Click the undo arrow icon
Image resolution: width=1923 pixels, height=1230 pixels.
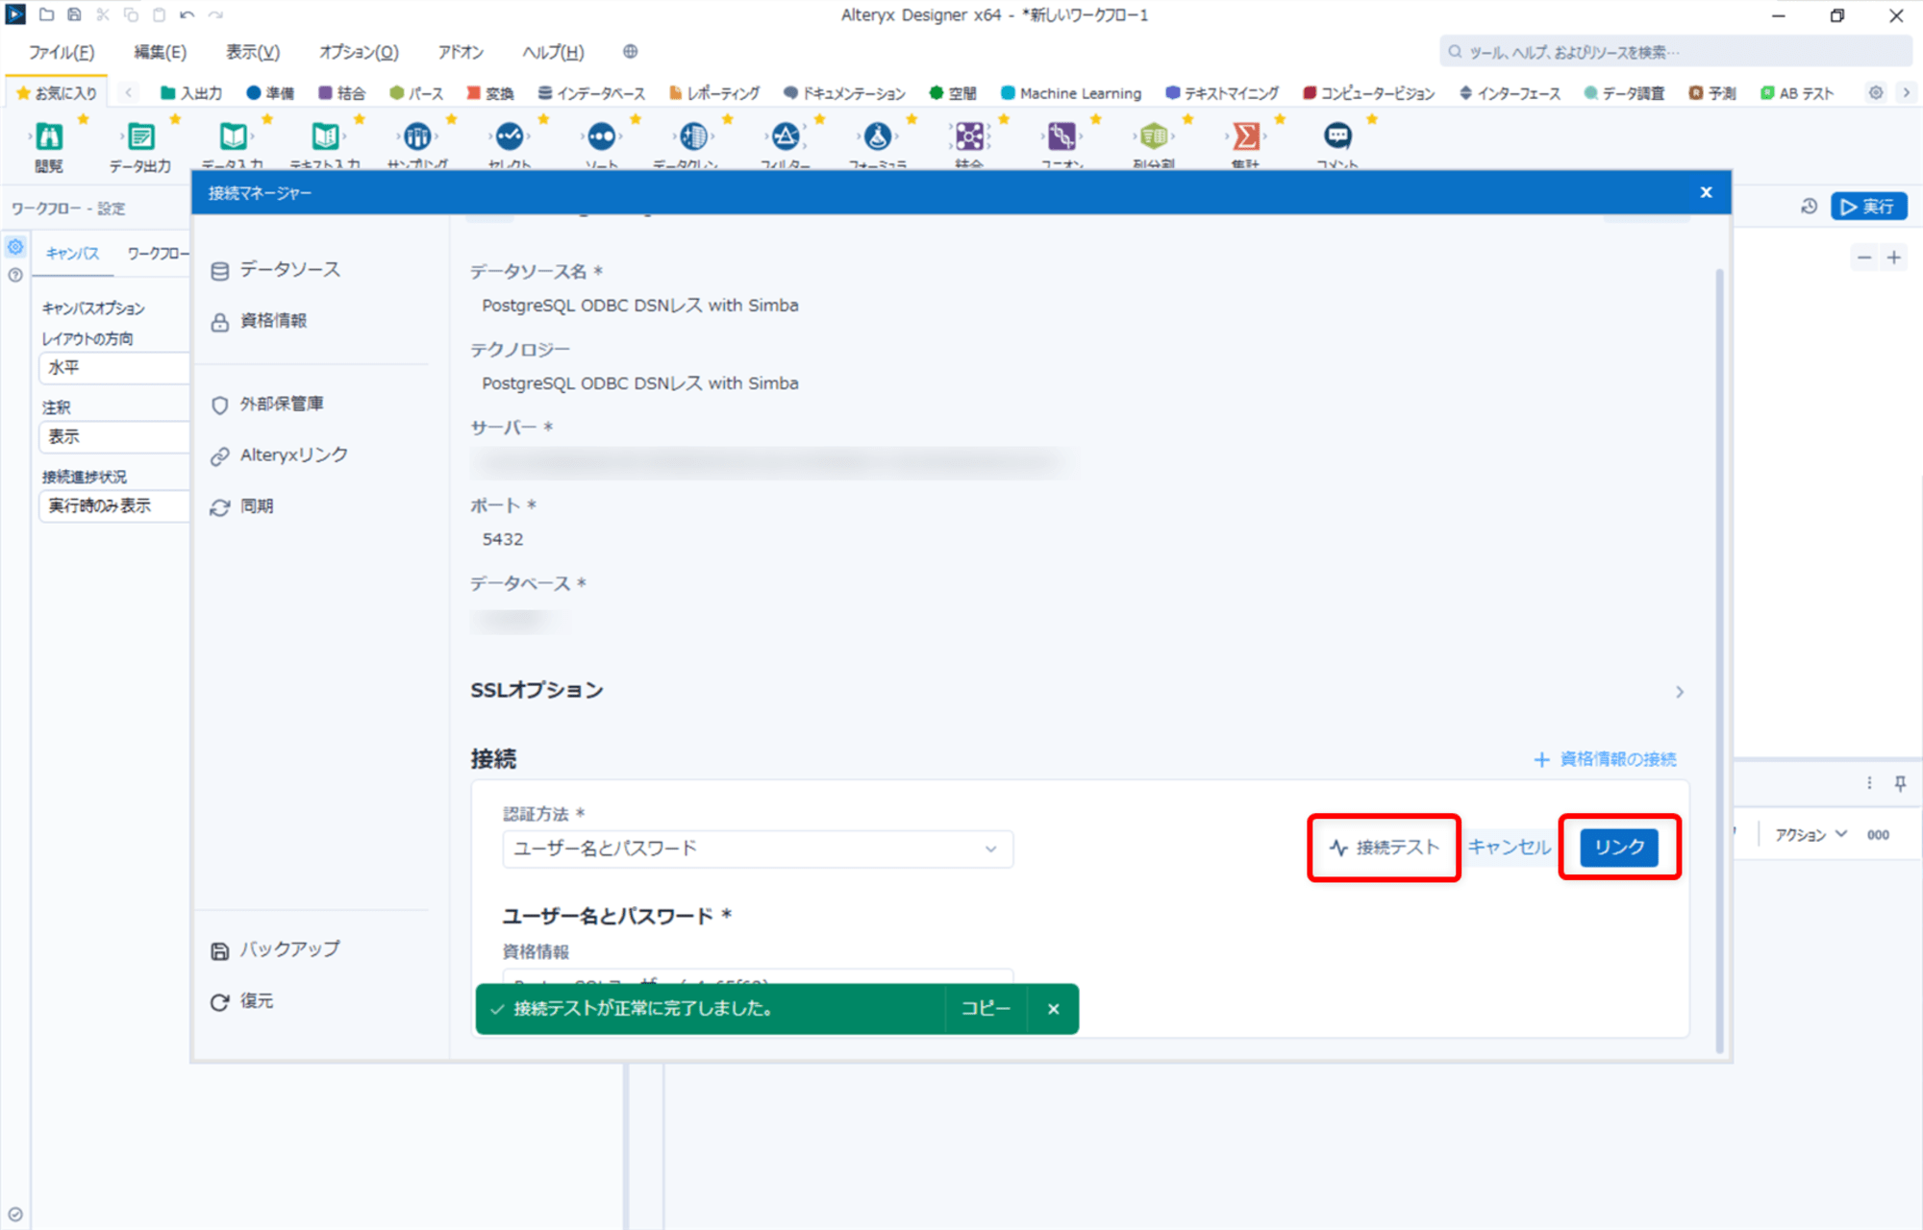tap(187, 14)
